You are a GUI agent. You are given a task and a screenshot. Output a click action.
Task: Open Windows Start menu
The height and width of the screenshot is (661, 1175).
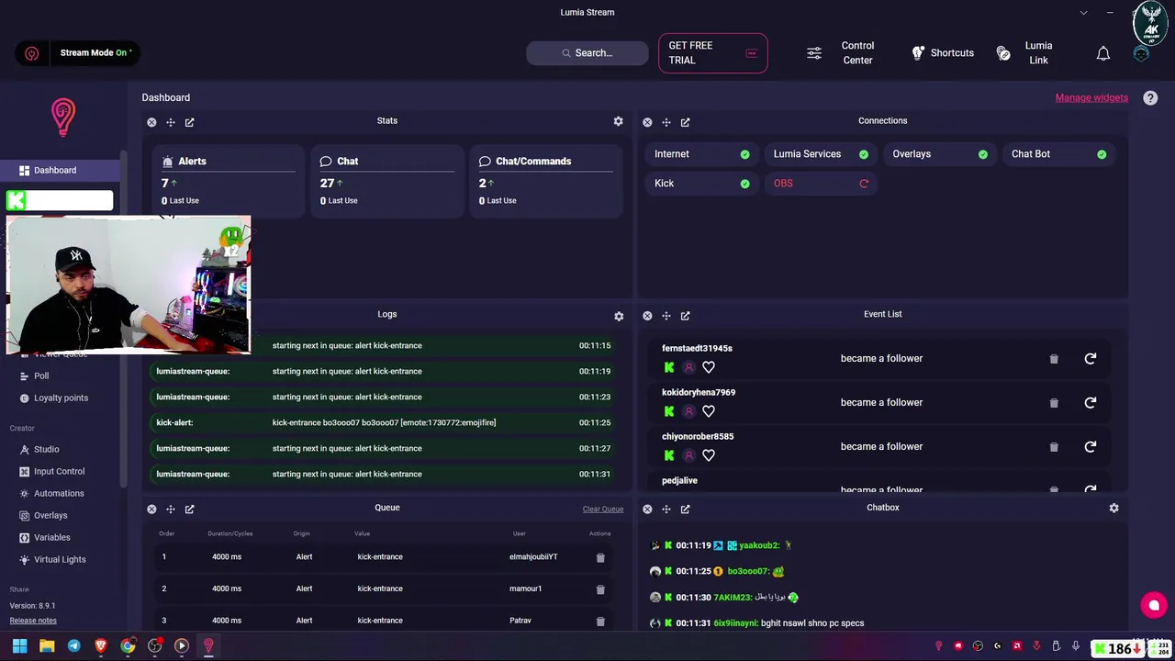(x=19, y=646)
